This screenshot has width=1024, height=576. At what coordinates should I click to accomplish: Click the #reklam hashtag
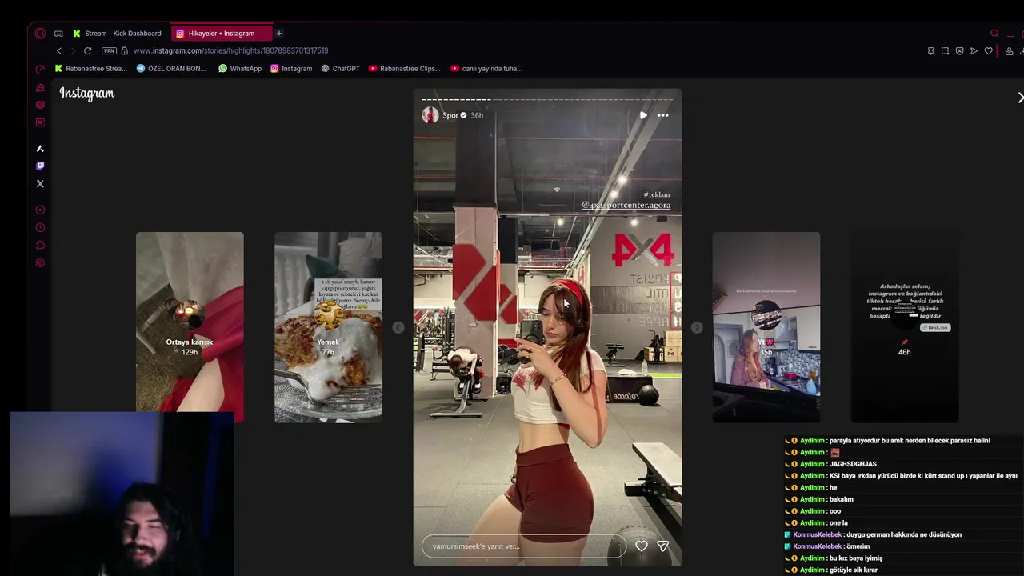click(656, 194)
